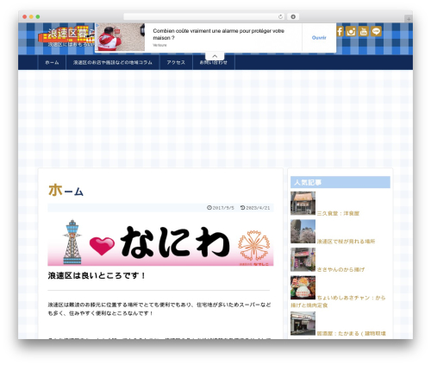Open the alarm advertisement image
Image resolution: width=431 pixels, height=365 pixels.
pyautogui.click(x=120, y=37)
